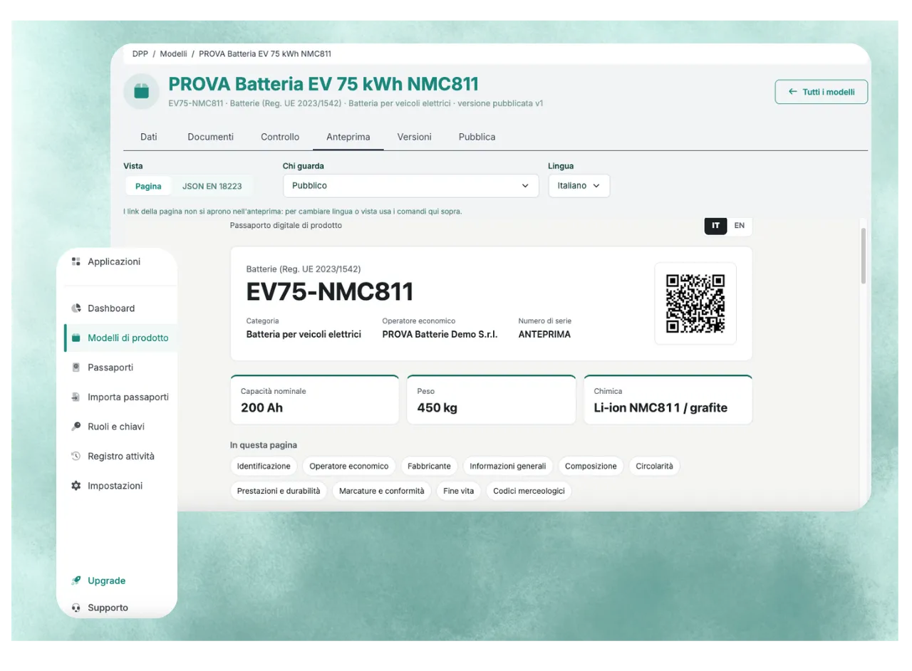Switch view to JSON EN 18223

click(212, 186)
